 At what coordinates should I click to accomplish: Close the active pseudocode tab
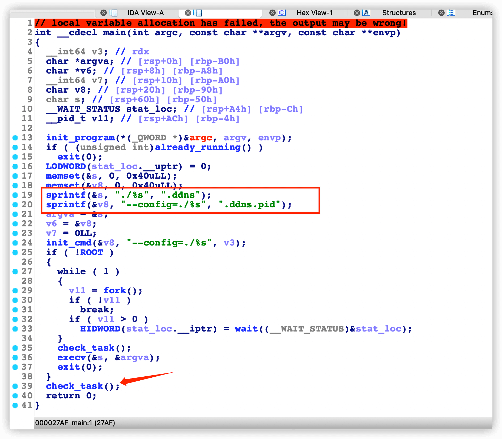click(x=188, y=13)
